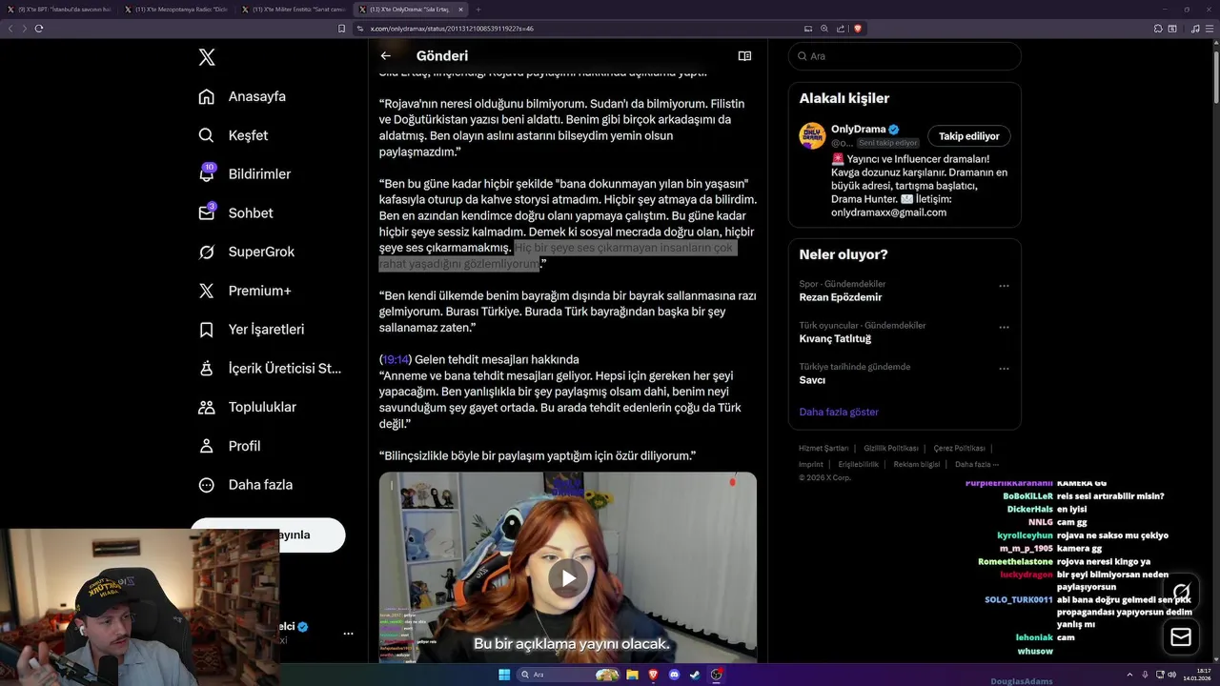Go back in browser history
This screenshot has width=1220, height=686.
coord(10,29)
